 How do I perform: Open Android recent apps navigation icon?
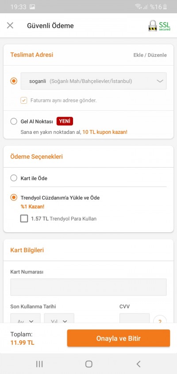tap(39, 364)
